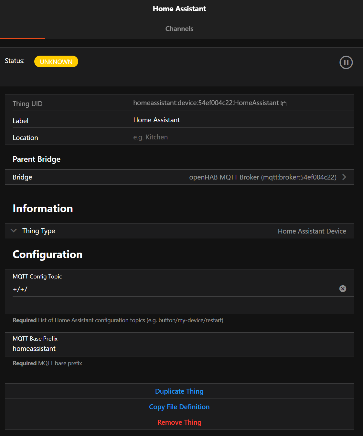Image resolution: width=363 pixels, height=436 pixels.
Task: Expand the Thing Type chevron
Action: pos(14,231)
